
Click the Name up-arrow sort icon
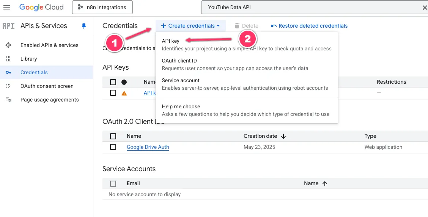(324, 184)
